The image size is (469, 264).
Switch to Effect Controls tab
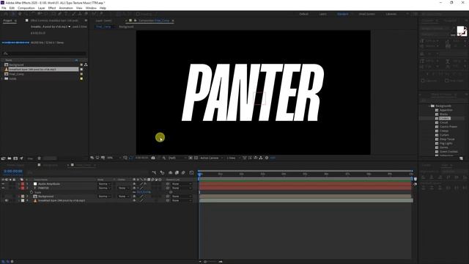54,21
